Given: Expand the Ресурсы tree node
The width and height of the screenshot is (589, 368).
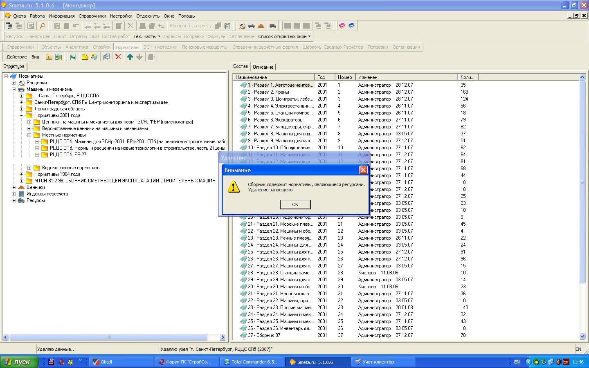Looking at the screenshot, I should pos(14,200).
